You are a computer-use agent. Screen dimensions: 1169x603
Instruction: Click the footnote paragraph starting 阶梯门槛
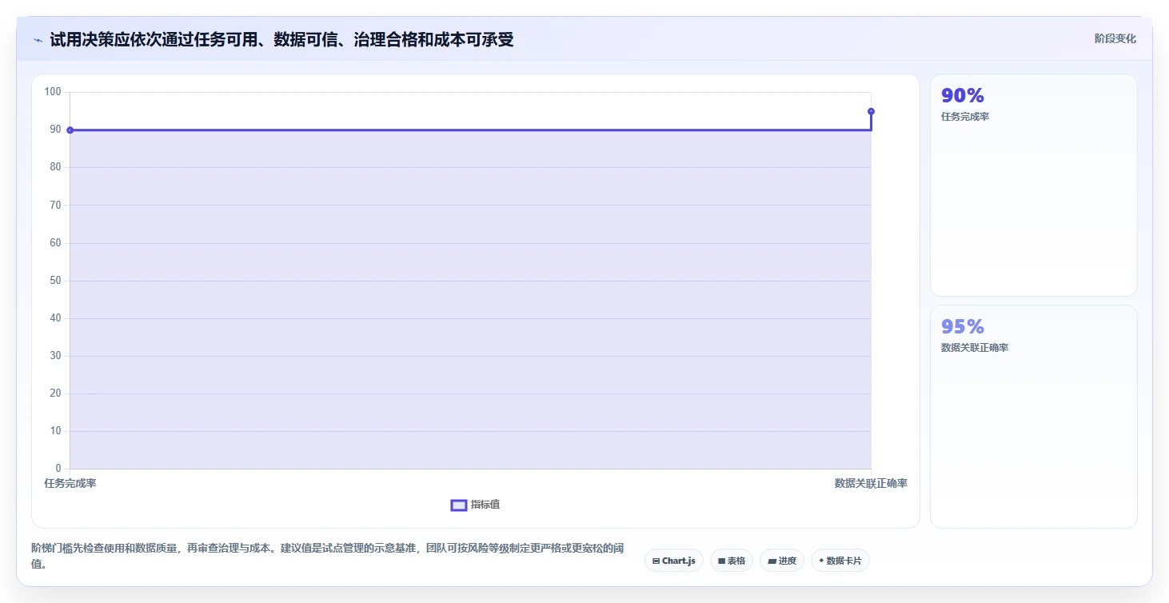[x=329, y=556]
